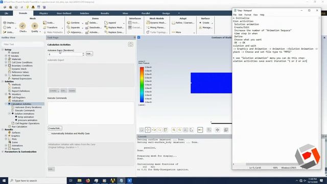Expand Cell Zone Conditions node
The width and height of the screenshot is (327, 184).
[6, 62]
